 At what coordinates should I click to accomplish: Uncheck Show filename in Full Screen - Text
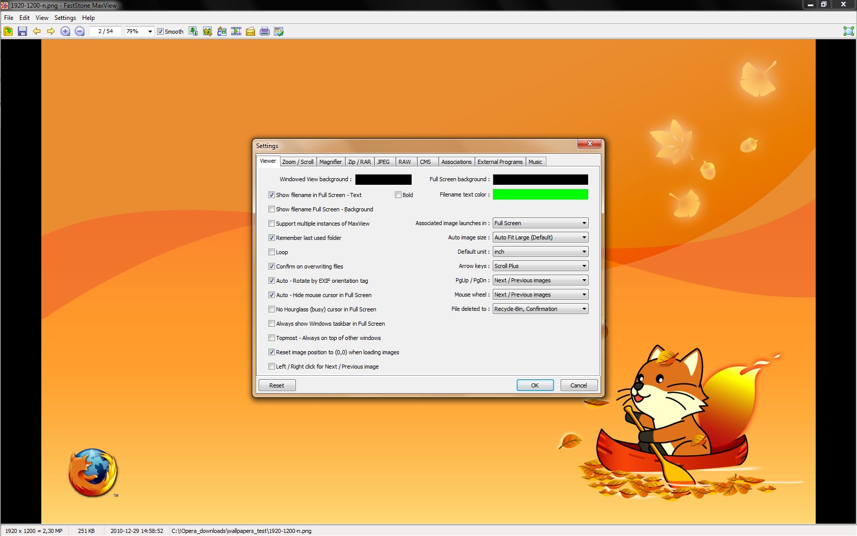pyautogui.click(x=271, y=195)
